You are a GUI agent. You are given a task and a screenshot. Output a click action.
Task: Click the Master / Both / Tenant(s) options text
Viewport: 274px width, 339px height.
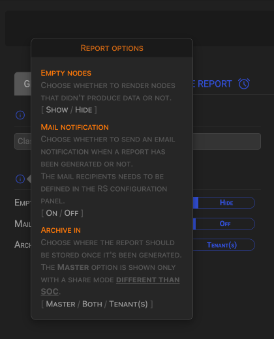coord(97,304)
